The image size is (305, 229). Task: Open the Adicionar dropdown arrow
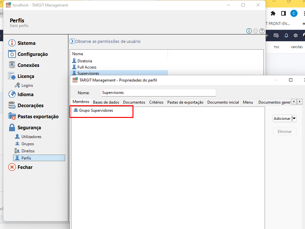pyautogui.click(x=294, y=118)
